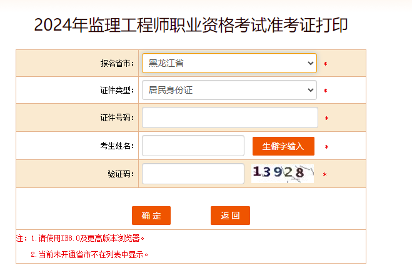
Task: Click the 返回 button
Action: (x=230, y=216)
